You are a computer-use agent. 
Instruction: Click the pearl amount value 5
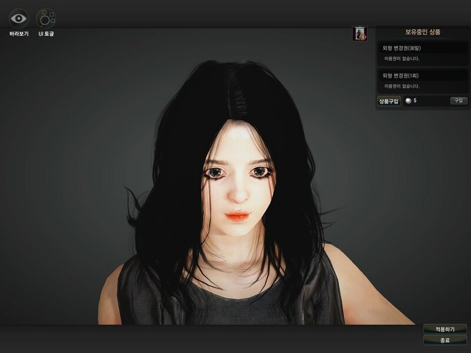(415, 101)
